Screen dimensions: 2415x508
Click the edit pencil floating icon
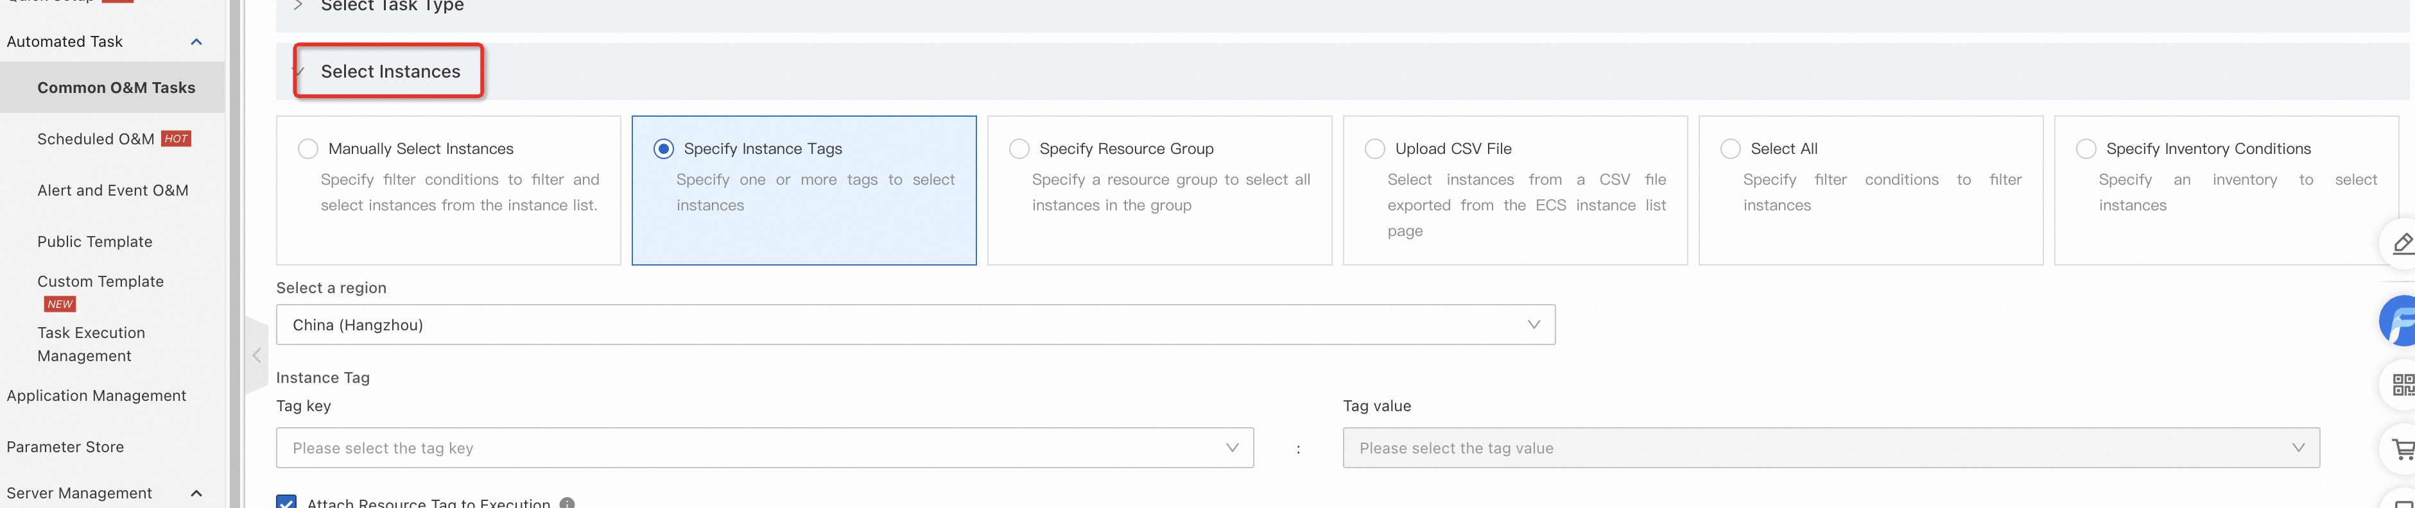point(2402,244)
